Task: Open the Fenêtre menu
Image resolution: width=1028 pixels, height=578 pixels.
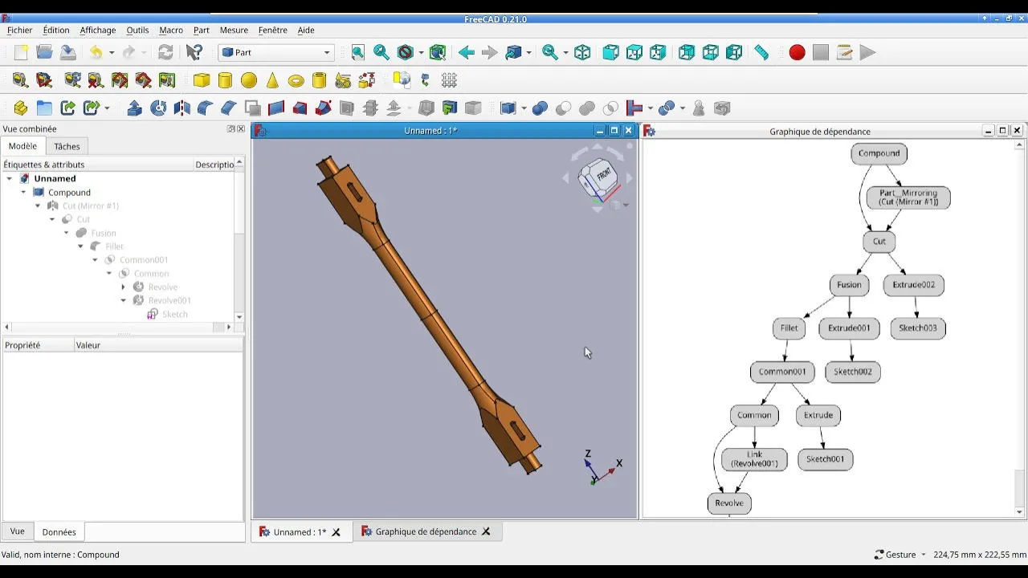Action: coord(273,30)
